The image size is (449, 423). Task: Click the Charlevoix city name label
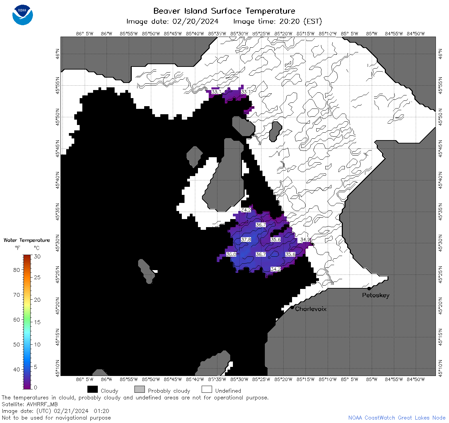[x=311, y=309]
